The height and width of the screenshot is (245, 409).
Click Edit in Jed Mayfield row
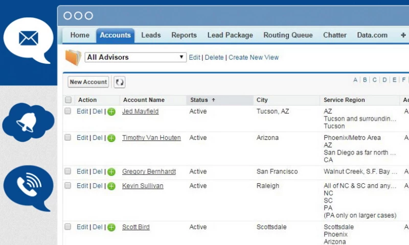pos(82,111)
